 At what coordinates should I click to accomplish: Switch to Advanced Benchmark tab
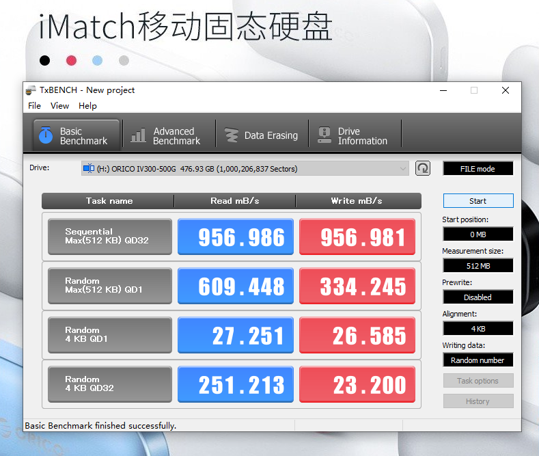click(x=169, y=135)
